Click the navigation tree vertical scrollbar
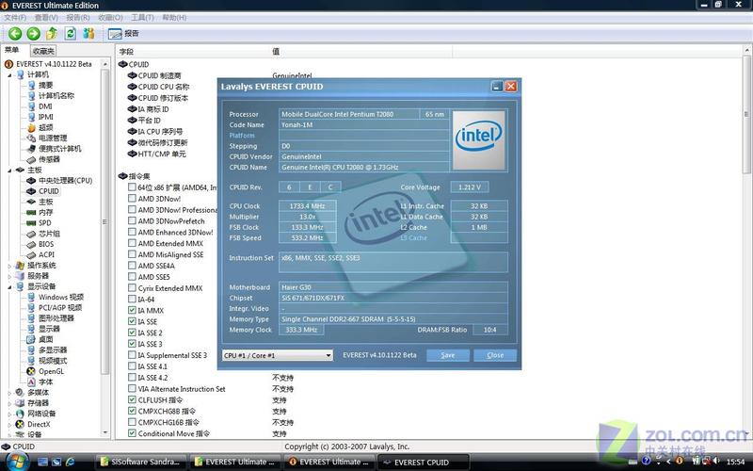The width and height of the screenshot is (753, 471). (104, 250)
